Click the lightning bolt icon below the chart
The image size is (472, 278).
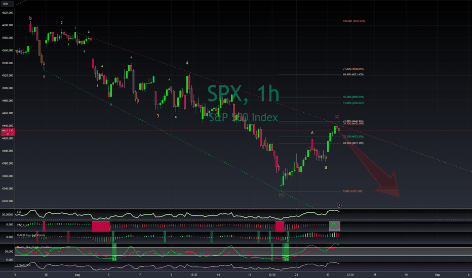click(339, 205)
